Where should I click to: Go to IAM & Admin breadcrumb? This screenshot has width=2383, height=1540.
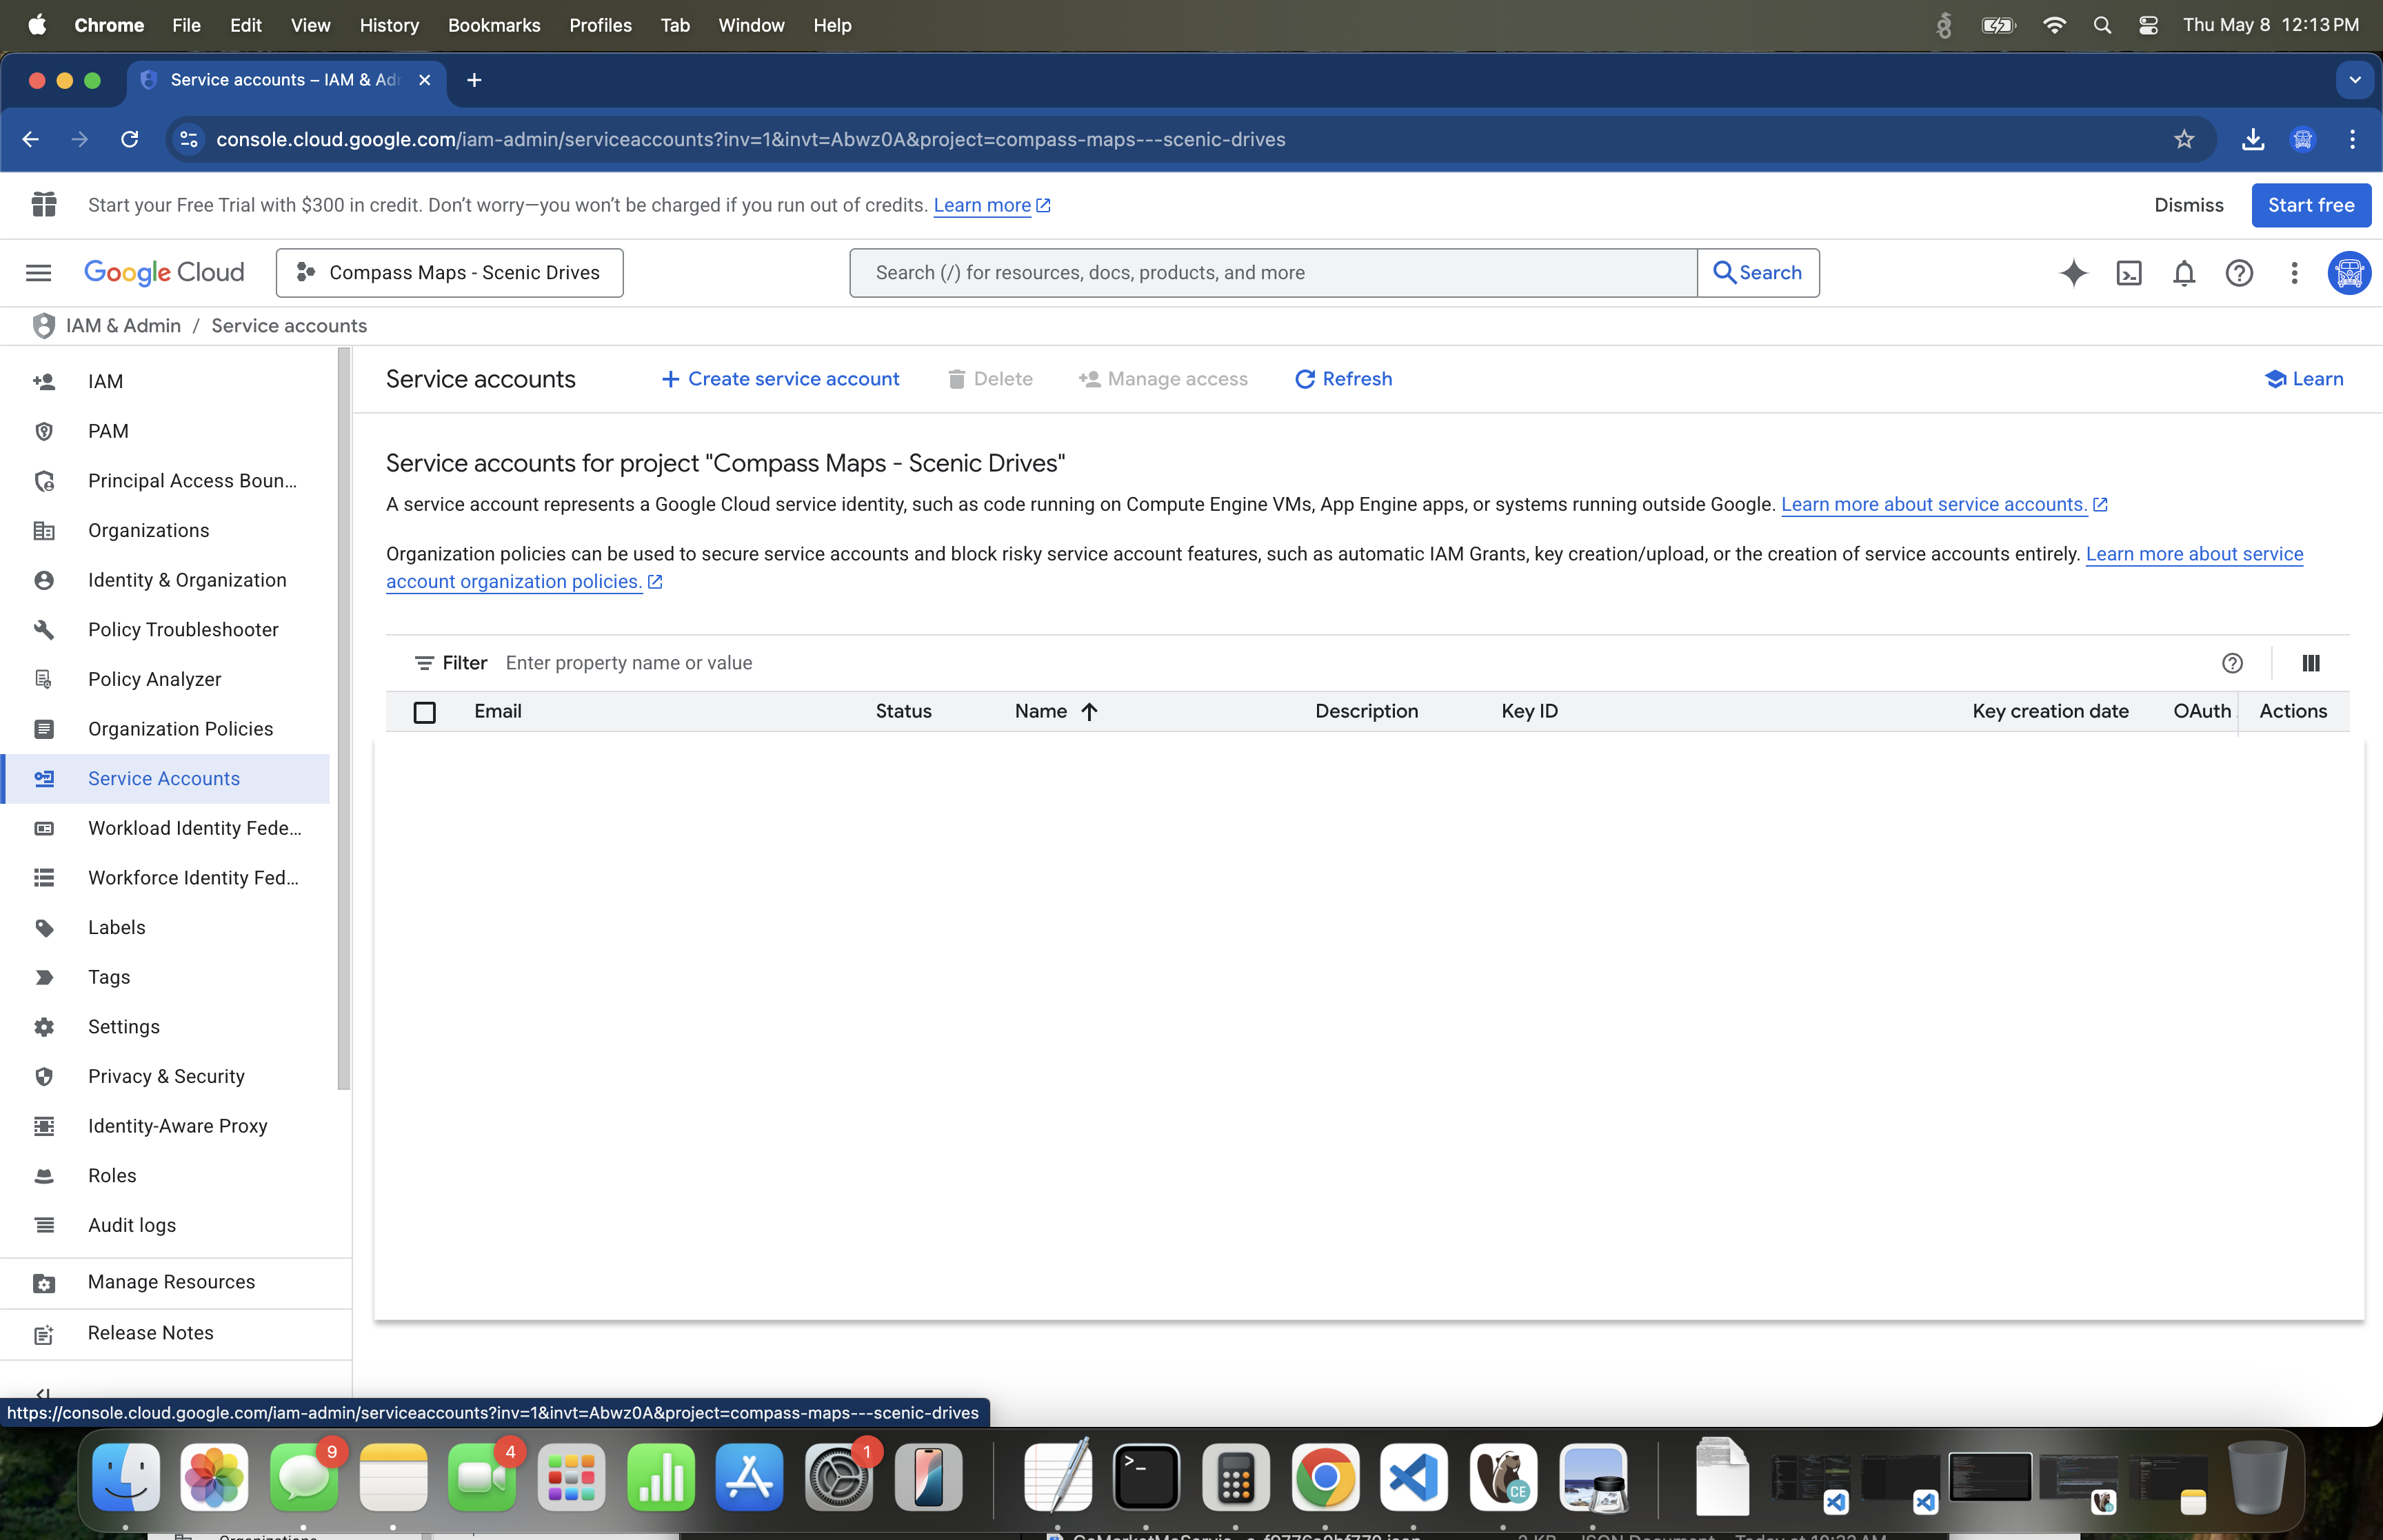pyautogui.click(x=123, y=326)
